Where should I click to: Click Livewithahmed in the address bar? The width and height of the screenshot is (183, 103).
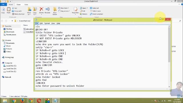(25, 21)
